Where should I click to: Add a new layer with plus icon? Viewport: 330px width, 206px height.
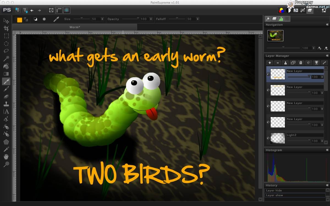pos(270,63)
